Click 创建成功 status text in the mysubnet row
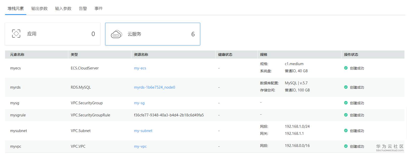This screenshot has width=407, height=154. 357,131
